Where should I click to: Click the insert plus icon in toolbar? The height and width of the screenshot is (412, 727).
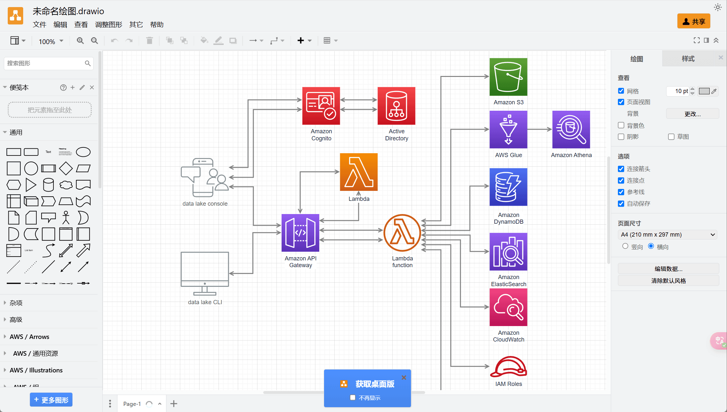[x=300, y=41]
